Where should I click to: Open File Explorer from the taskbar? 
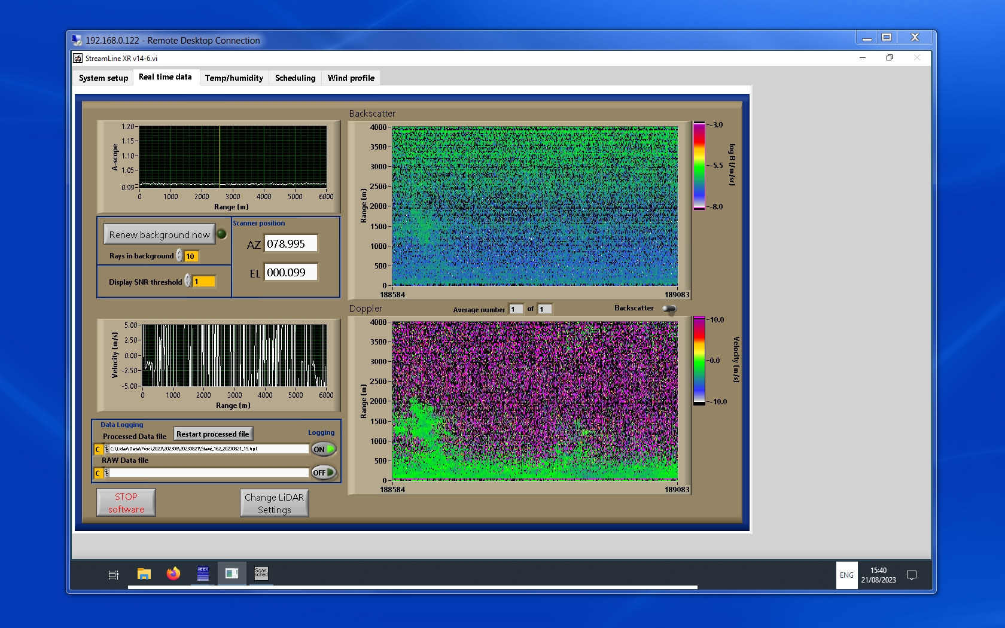(144, 574)
